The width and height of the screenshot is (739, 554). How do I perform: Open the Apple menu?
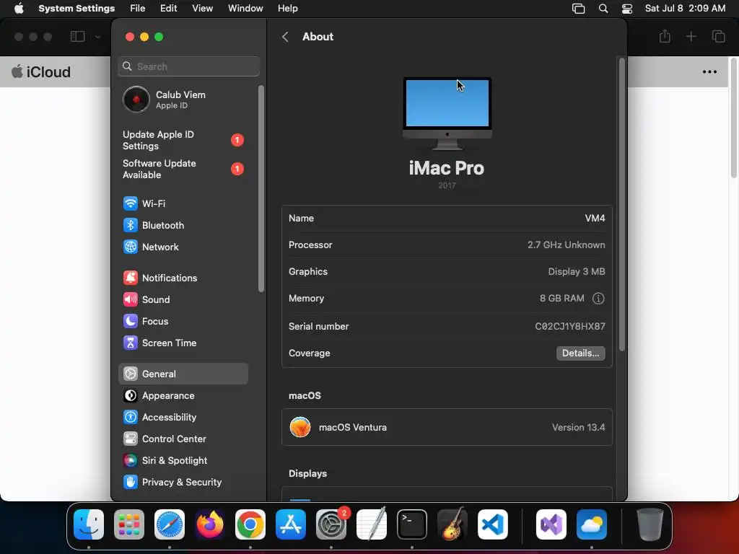coord(19,9)
